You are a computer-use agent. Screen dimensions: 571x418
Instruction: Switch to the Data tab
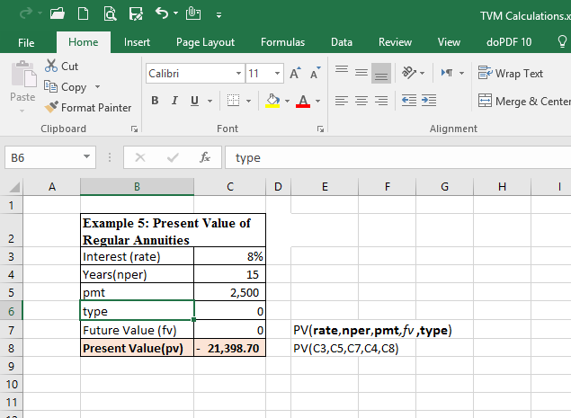[341, 42]
